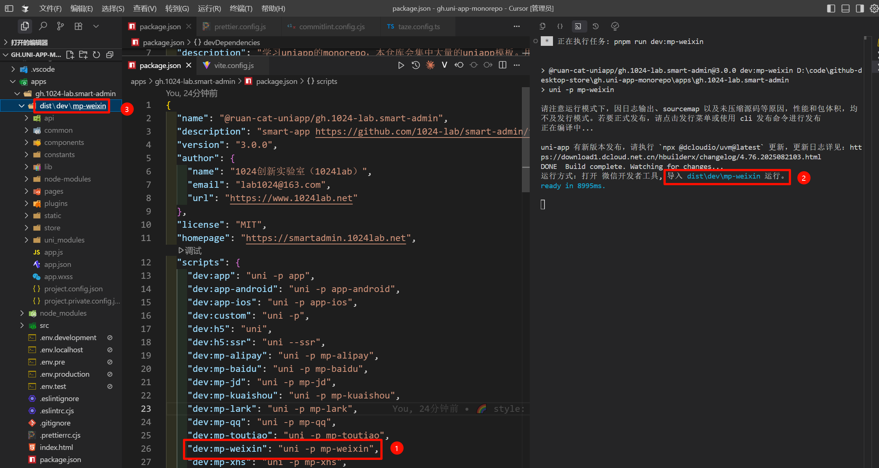Open the Search view icon
The image size is (879, 468).
43,26
